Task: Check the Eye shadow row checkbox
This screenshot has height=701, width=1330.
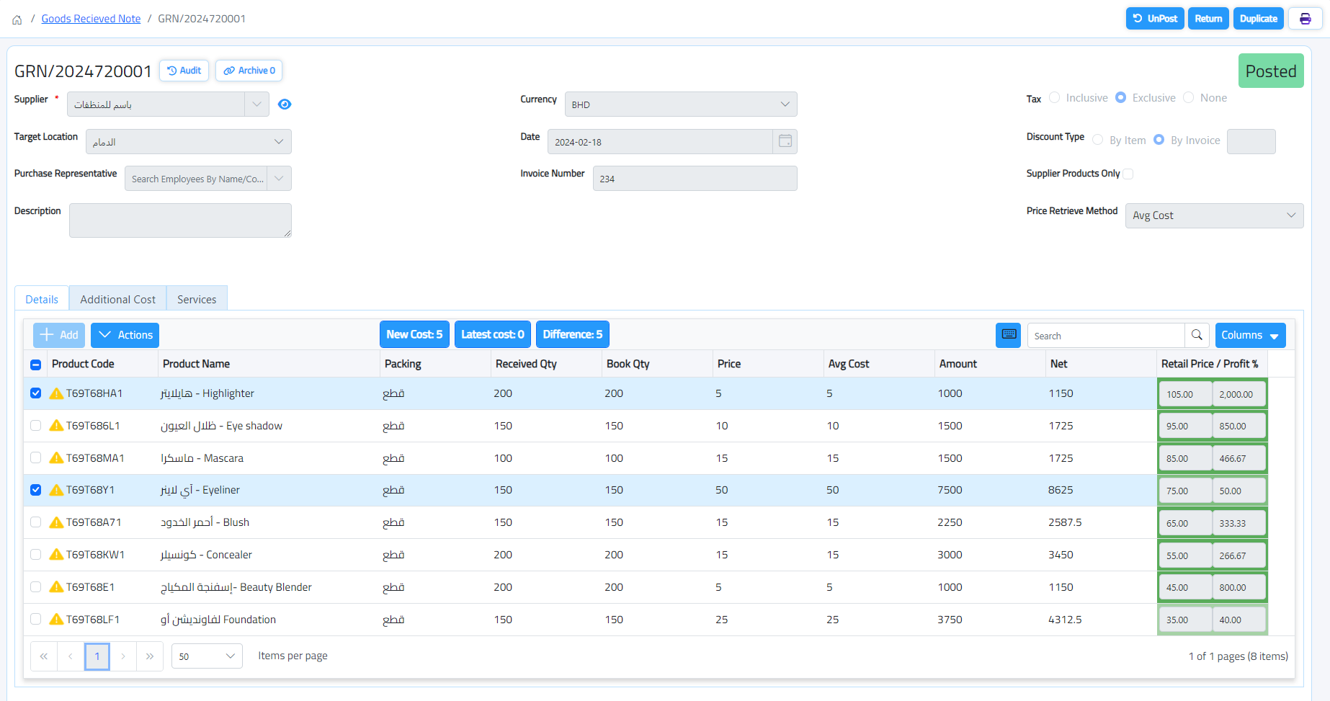Action: [x=36, y=426]
